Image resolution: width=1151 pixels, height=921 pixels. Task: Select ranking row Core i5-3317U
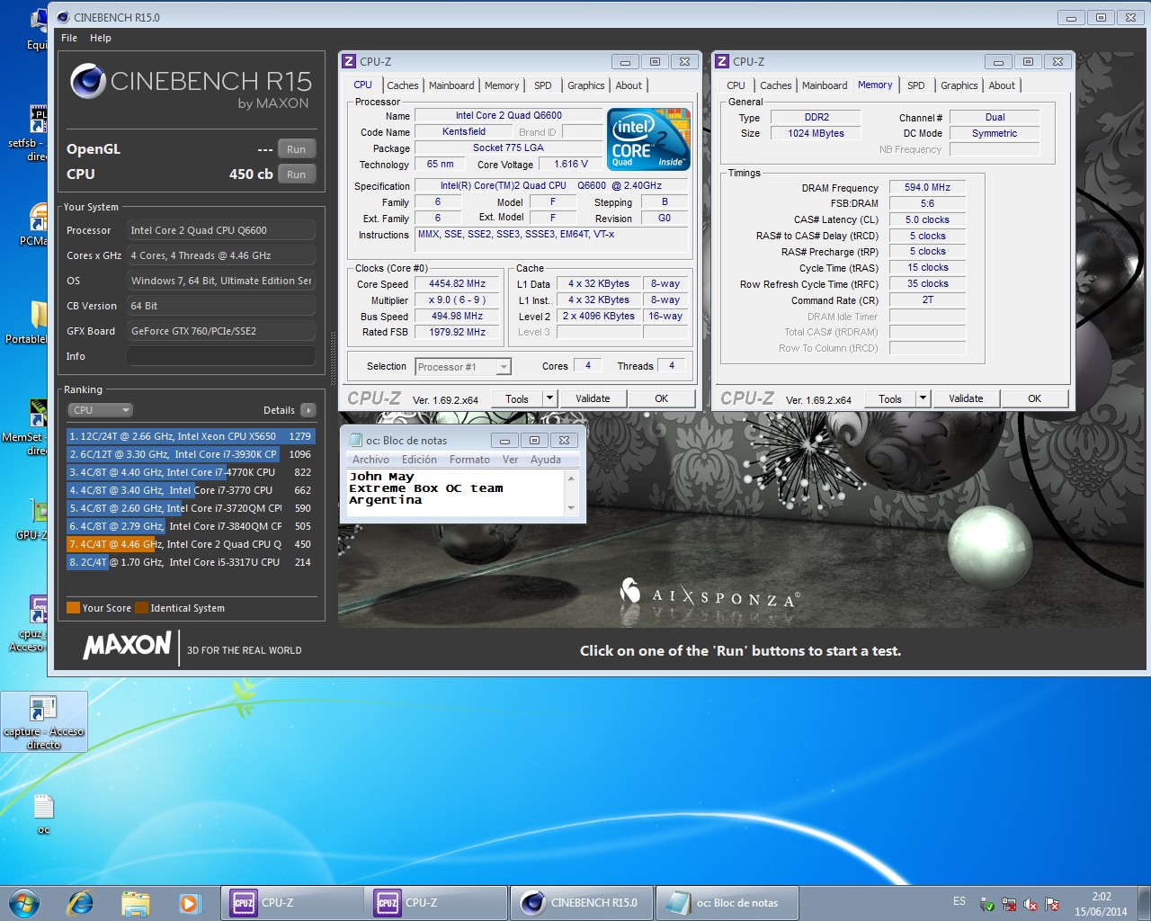click(191, 562)
